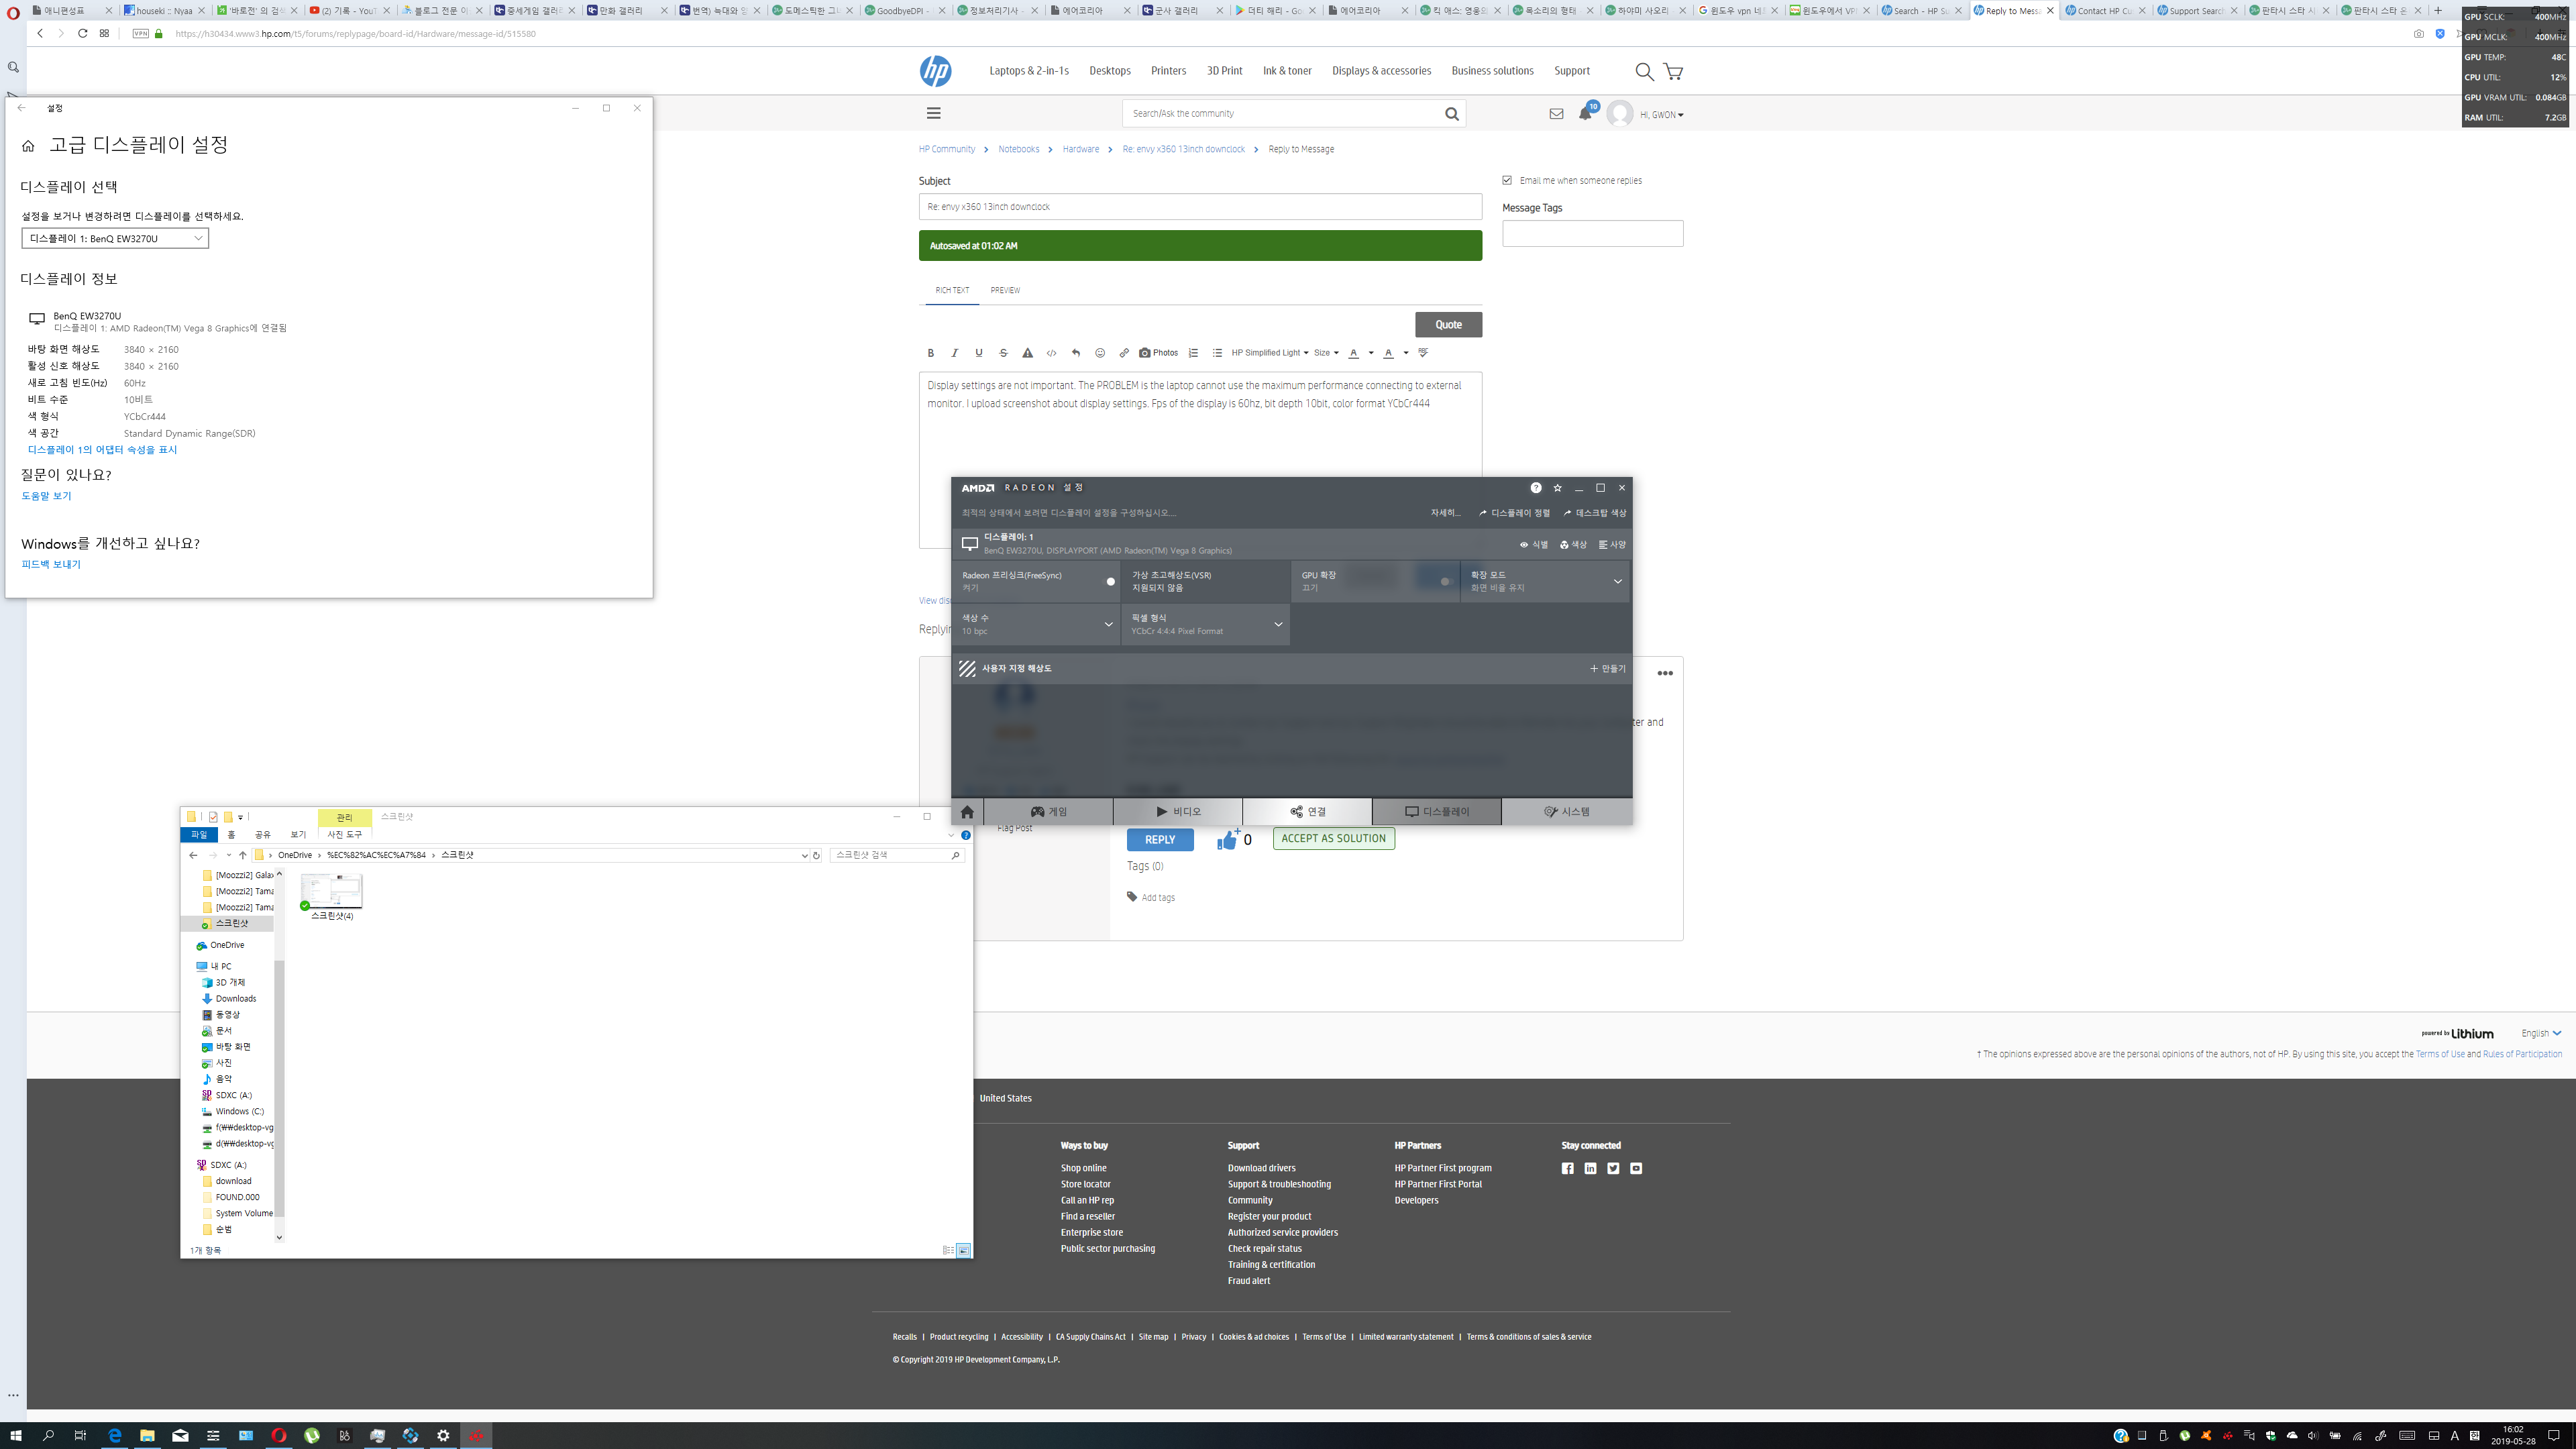The height and width of the screenshot is (1449, 2576).
Task: Toggle Radeon FreeSync switch
Action: pos(1109,581)
